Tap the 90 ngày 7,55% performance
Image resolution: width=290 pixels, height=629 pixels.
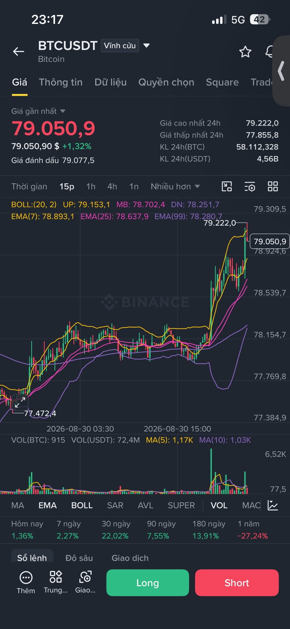(x=161, y=530)
